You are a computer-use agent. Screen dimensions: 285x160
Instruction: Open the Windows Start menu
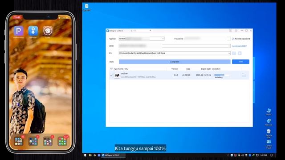[x=85, y=155]
